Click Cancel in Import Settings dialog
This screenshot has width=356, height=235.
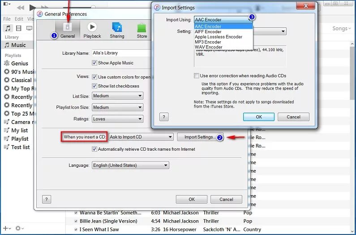pos(293,117)
